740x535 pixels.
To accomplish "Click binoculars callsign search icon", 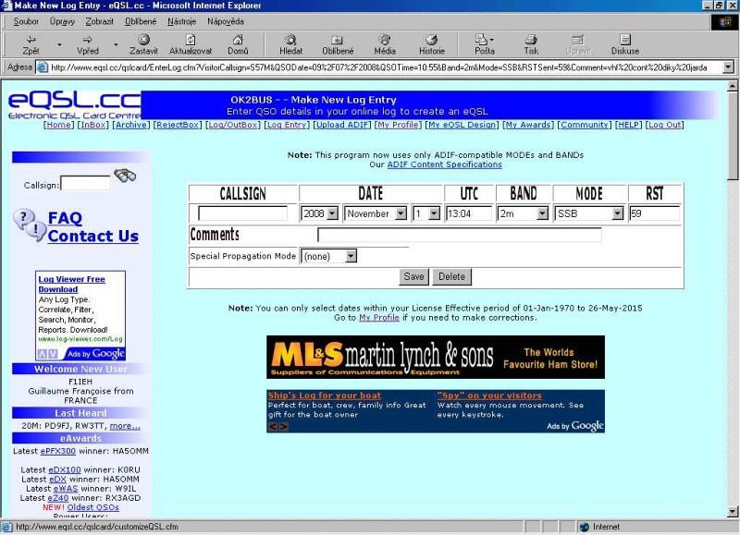I will tap(125, 176).
